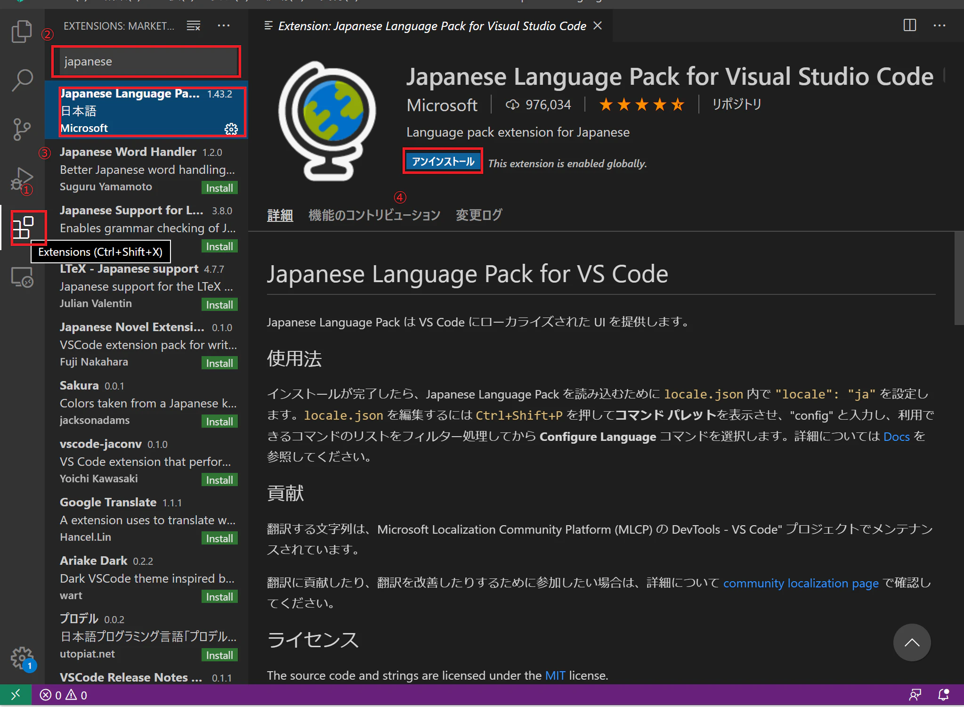Open the Source Control view

point(22,129)
